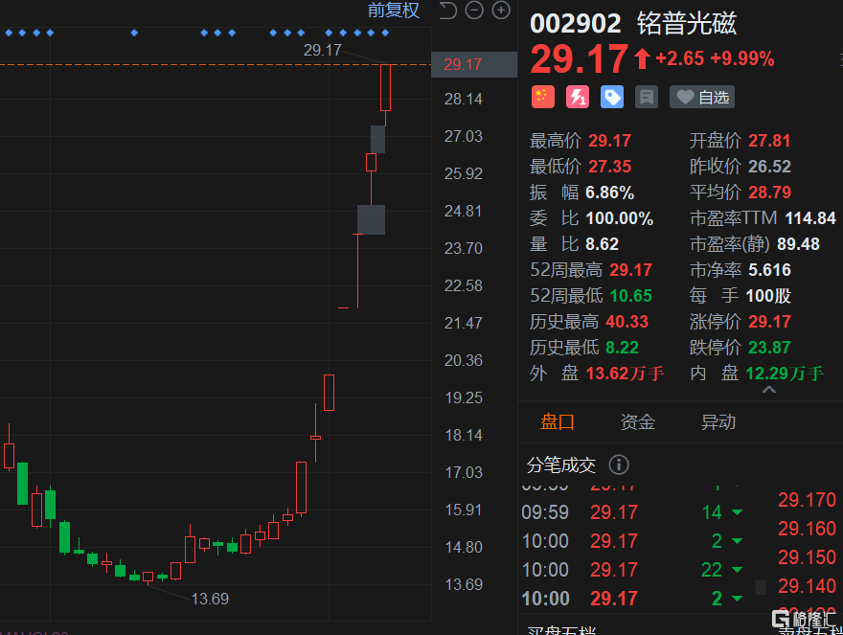Open the 前复权 adjustment dropdown

[x=393, y=11]
